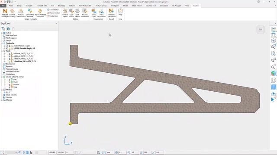Screen dimensions: 277x155
Task: Collapse the Tools node
Action: (x=2, y=51)
